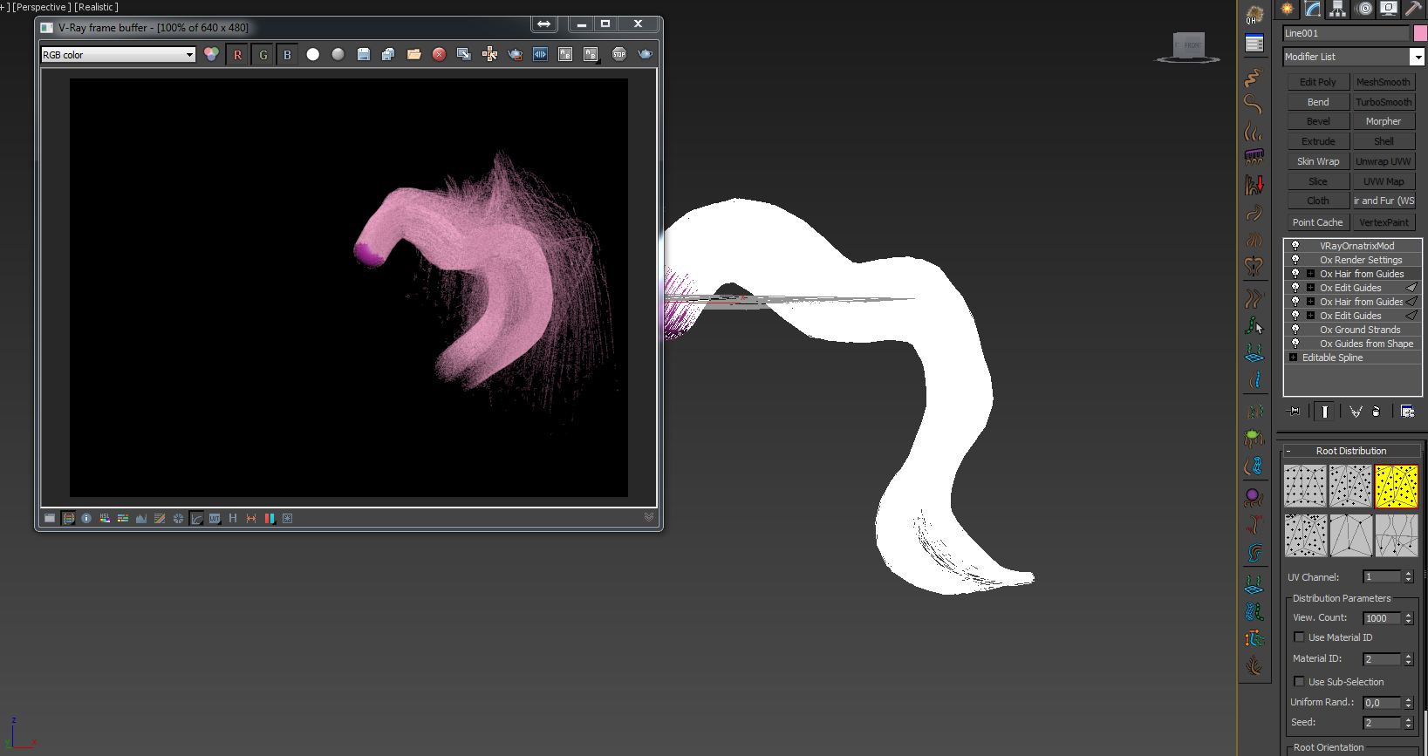Select Ox Ground Strands in modifier stack
Image resolution: width=1428 pixels, height=756 pixels.
[x=1359, y=330]
